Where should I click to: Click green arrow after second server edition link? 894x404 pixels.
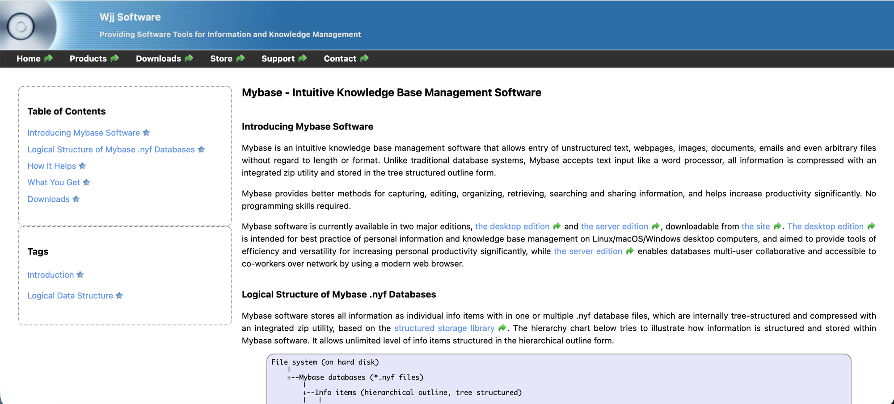(x=630, y=251)
